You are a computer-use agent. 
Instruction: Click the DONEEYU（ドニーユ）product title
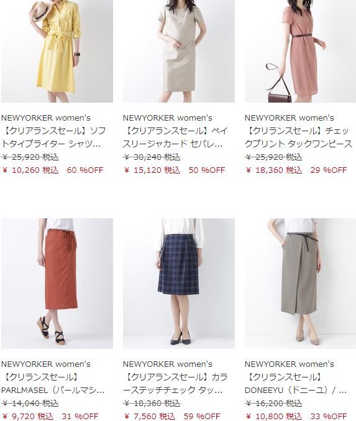296,384
